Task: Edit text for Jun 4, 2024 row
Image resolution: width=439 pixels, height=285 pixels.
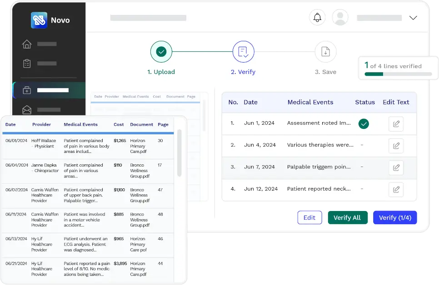Action: click(396, 146)
